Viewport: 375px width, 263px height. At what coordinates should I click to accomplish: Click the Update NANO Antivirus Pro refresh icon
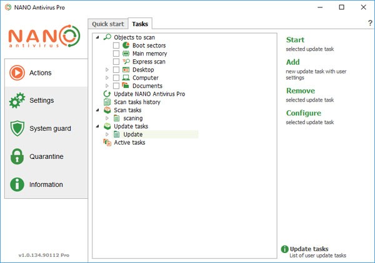pyautogui.click(x=107, y=94)
